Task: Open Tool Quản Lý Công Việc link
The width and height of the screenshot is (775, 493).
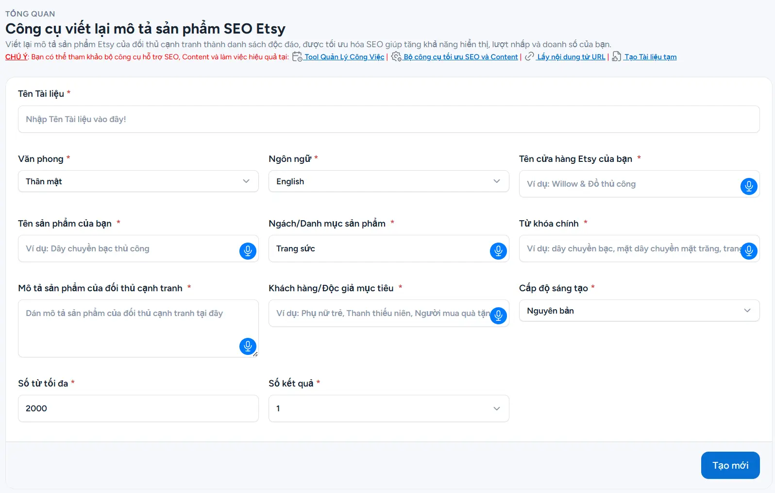Action: [x=344, y=57]
